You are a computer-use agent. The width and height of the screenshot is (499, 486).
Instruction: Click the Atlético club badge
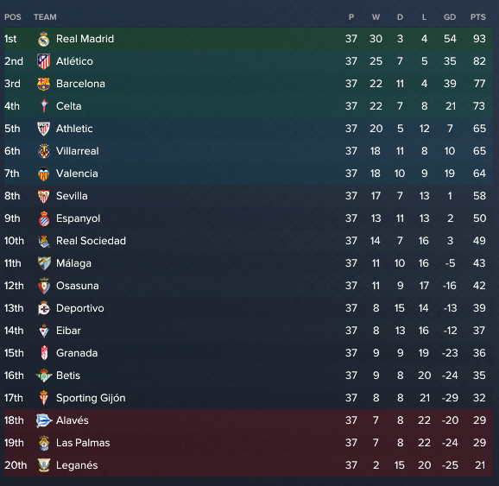tap(44, 61)
